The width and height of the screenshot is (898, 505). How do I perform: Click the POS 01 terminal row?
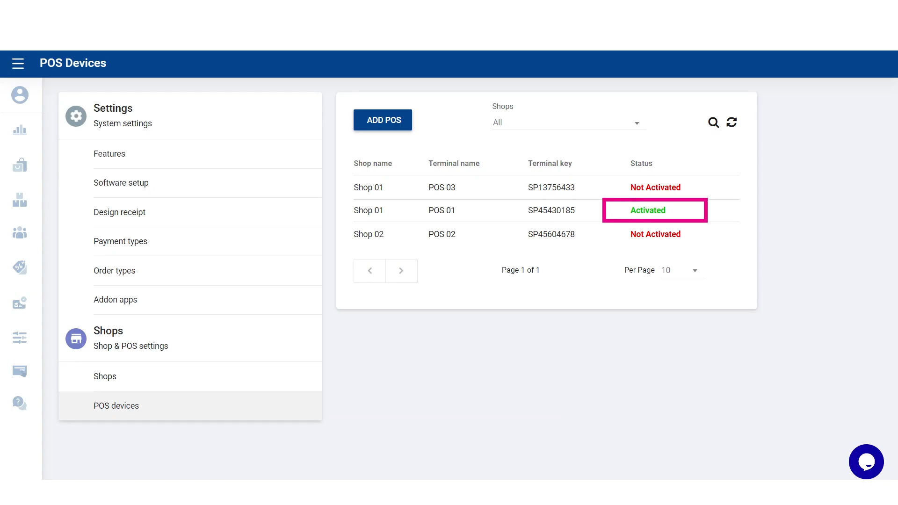coord(442,210)
